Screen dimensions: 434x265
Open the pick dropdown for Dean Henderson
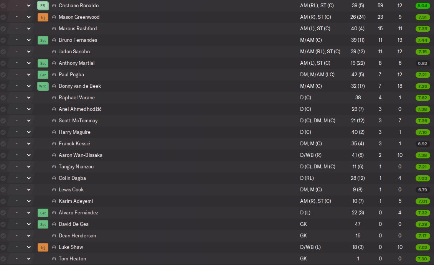point(29,236)
